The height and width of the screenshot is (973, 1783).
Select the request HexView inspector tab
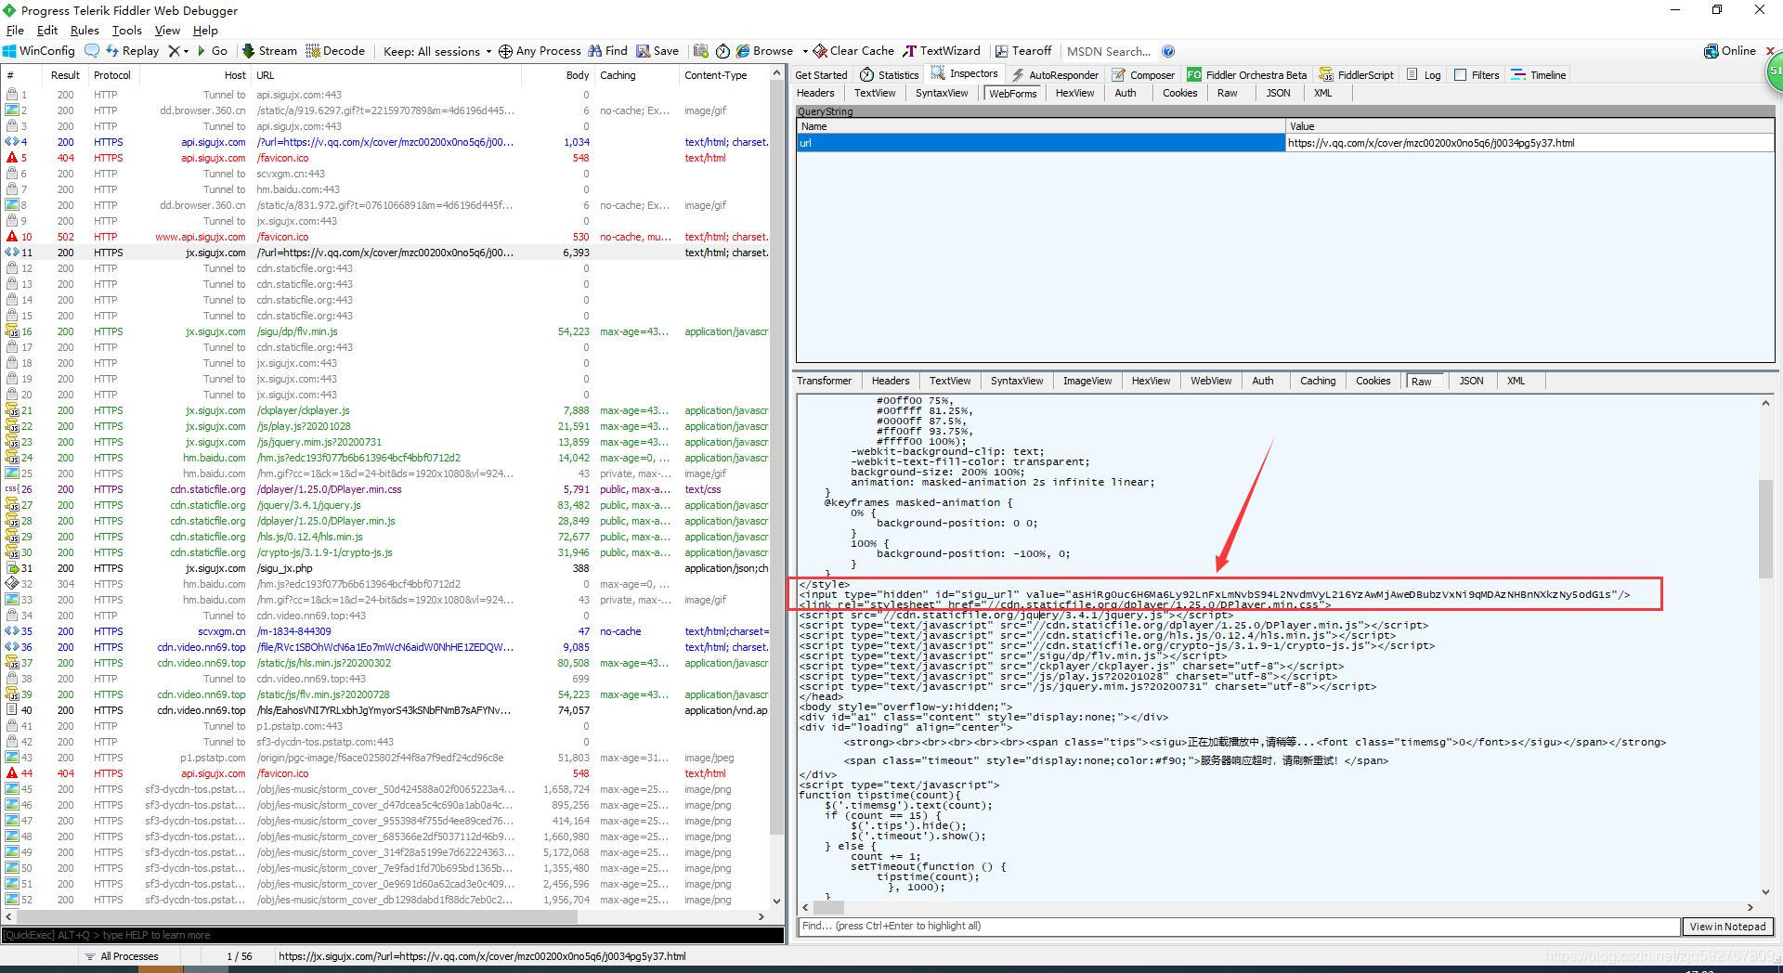point(1074,93)
